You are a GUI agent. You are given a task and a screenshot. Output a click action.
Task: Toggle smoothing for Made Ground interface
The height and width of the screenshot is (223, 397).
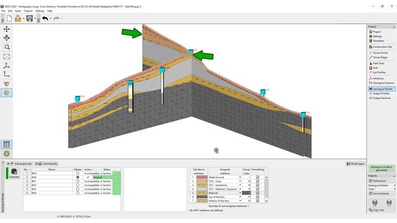257,177
